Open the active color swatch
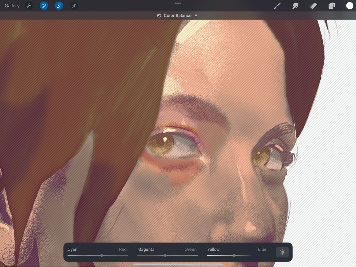The height and width of the screenshot is (267, 356). point(349,6)
